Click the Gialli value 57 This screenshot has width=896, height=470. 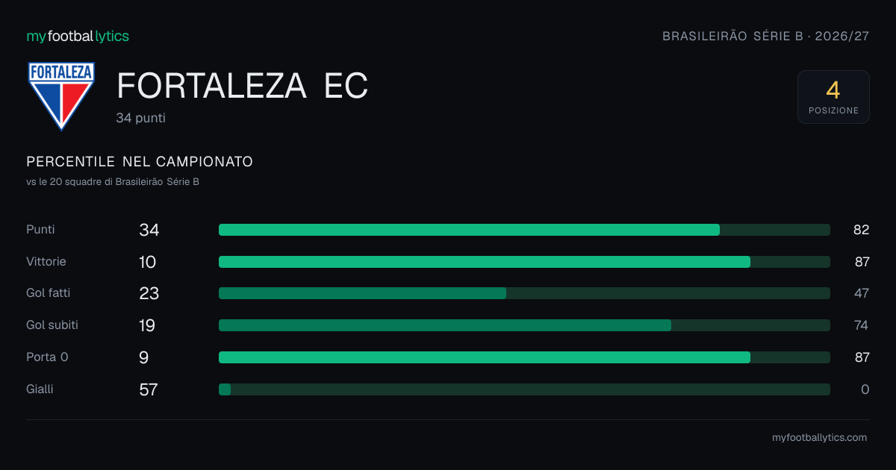click(149, 389)
